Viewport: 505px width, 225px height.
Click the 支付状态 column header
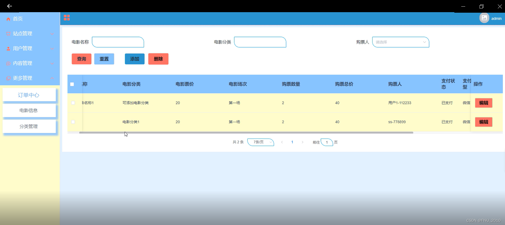pyautogui.click(x=448, y=84)
